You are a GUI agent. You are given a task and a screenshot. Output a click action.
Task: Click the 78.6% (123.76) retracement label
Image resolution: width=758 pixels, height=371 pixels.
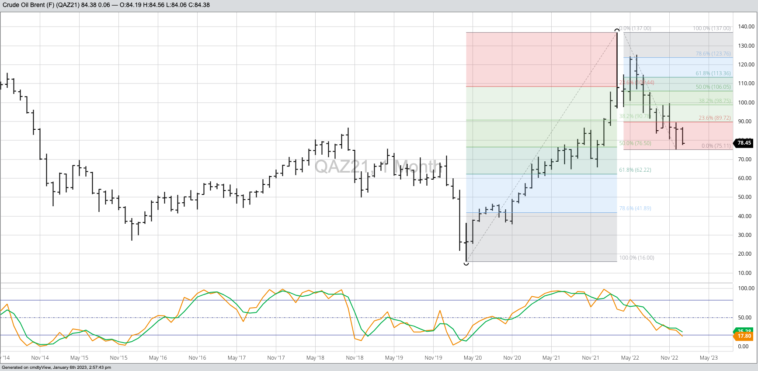[x=713, y=54]
